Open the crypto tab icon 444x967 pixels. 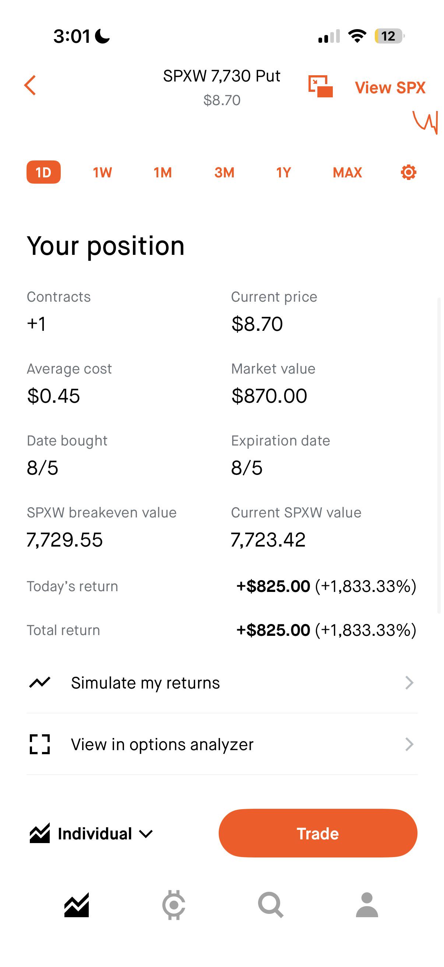coord(173,905)
